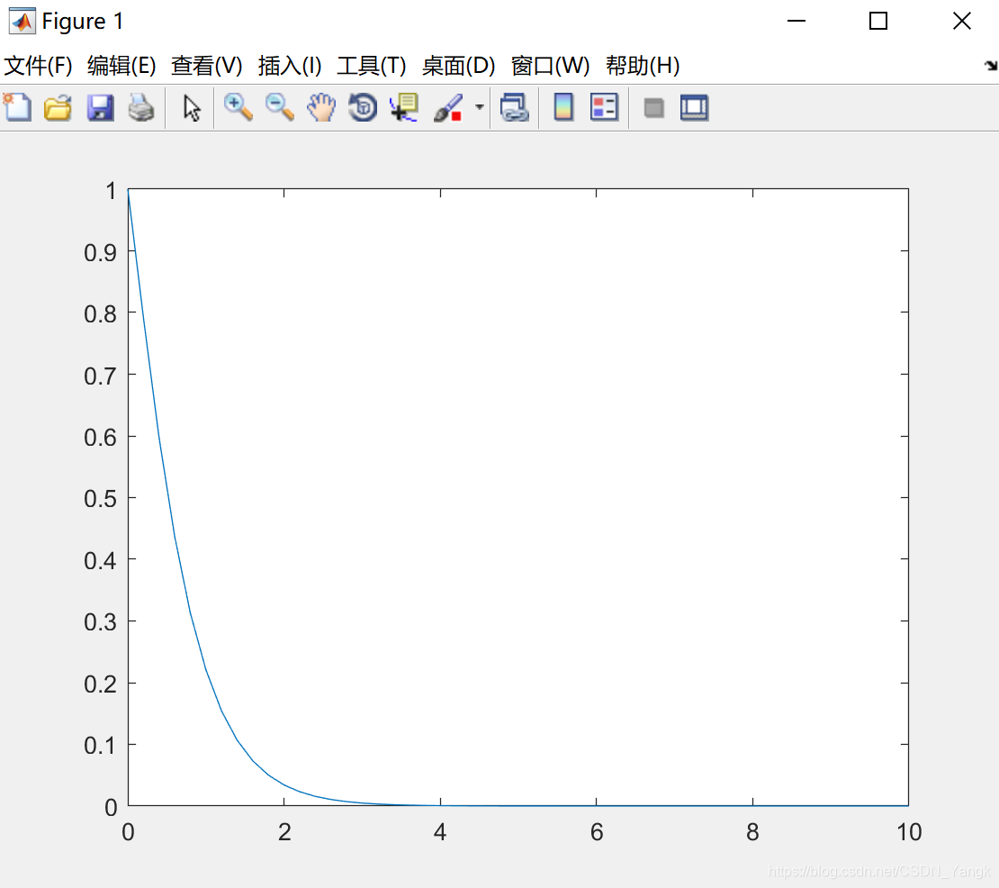Open the 文件(F) menu
Image resolution: width=999 pixels, height=888 pixels.
[38, 66]
